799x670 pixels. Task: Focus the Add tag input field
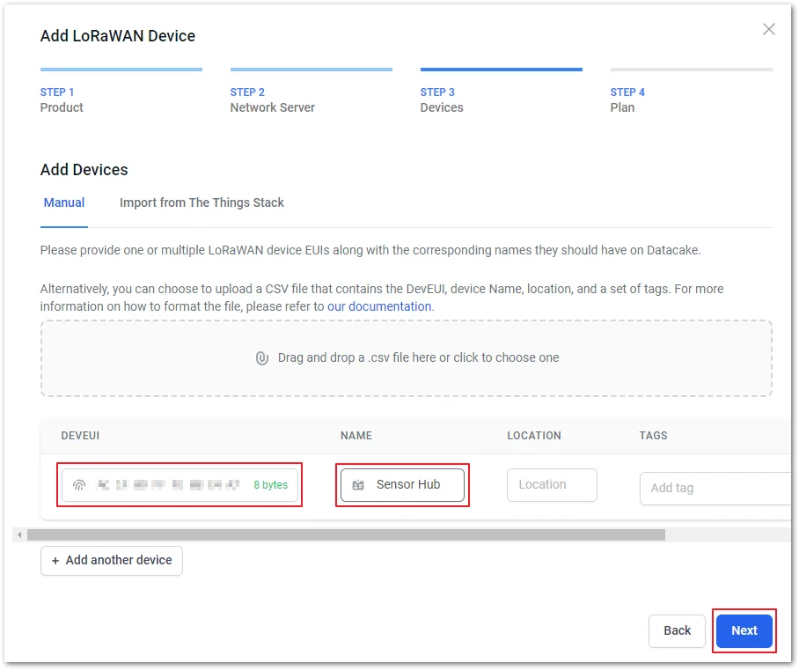[715, 489]
